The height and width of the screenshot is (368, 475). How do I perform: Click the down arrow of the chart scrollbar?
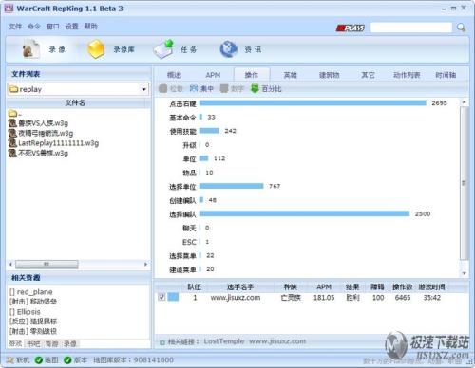(x=464, y=273)
